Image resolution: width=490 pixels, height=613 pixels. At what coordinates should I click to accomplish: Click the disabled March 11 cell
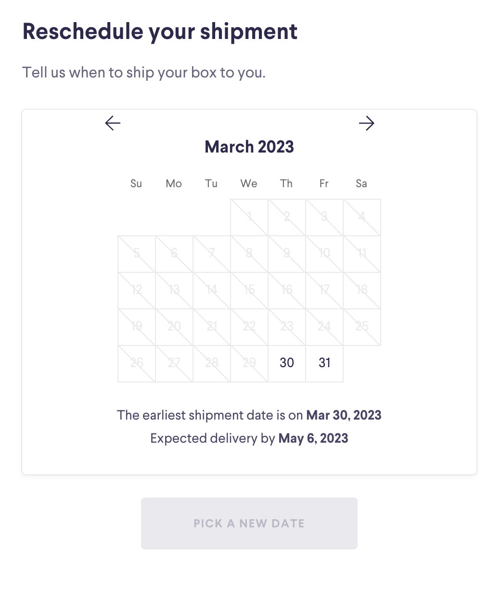(x=362, y=254)
